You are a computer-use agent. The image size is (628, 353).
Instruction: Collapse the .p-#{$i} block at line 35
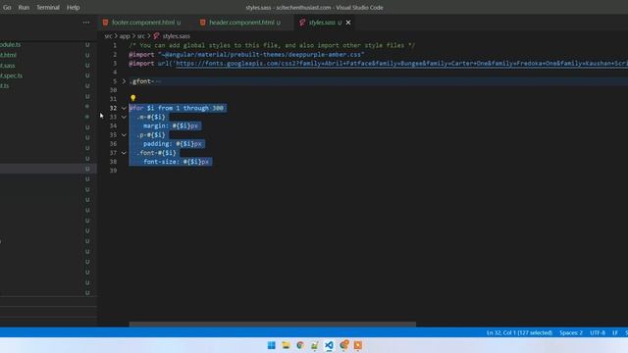pyautogui.click(x=124, y=135)
